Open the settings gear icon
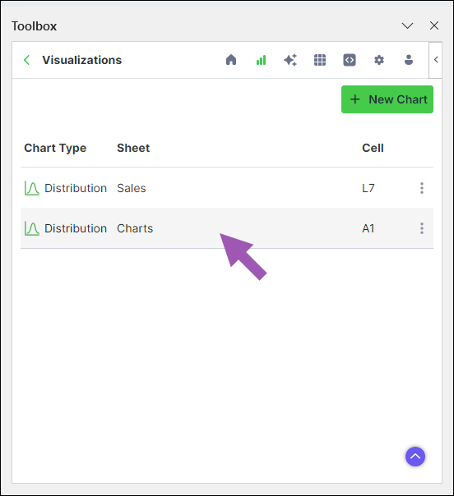Image resolution: width=454 pixels, height=496 pixels. 379,60
